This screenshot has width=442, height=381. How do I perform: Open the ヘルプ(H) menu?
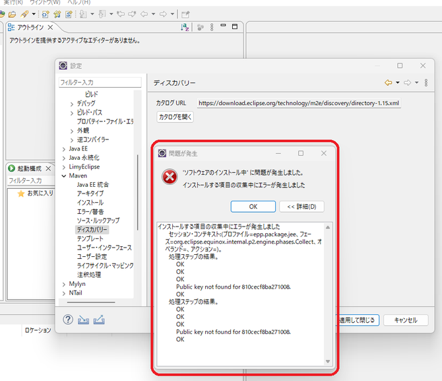(x=79, y=2)
